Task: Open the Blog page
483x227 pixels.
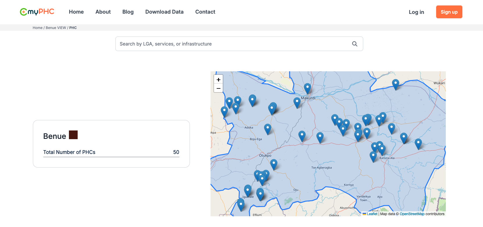Action: tap(128, 12)
